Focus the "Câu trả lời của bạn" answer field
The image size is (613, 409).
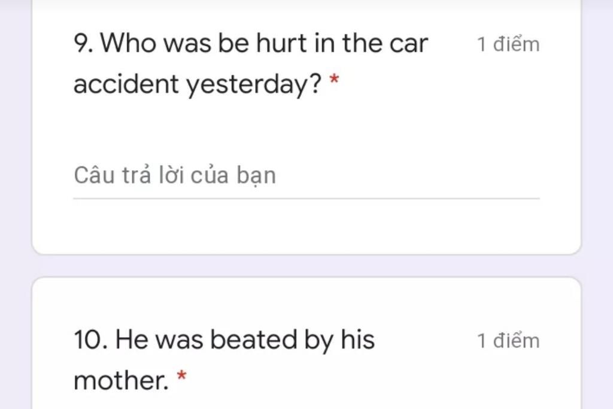coord(306,175)
